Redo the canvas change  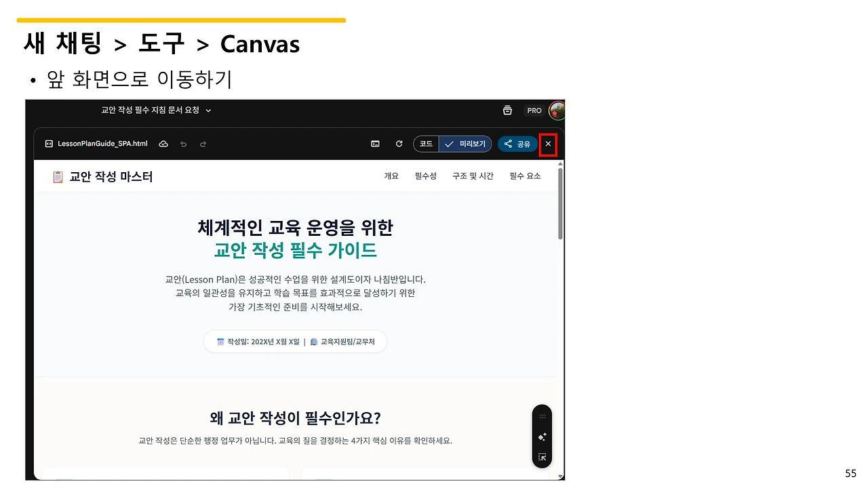coord(203,144)
